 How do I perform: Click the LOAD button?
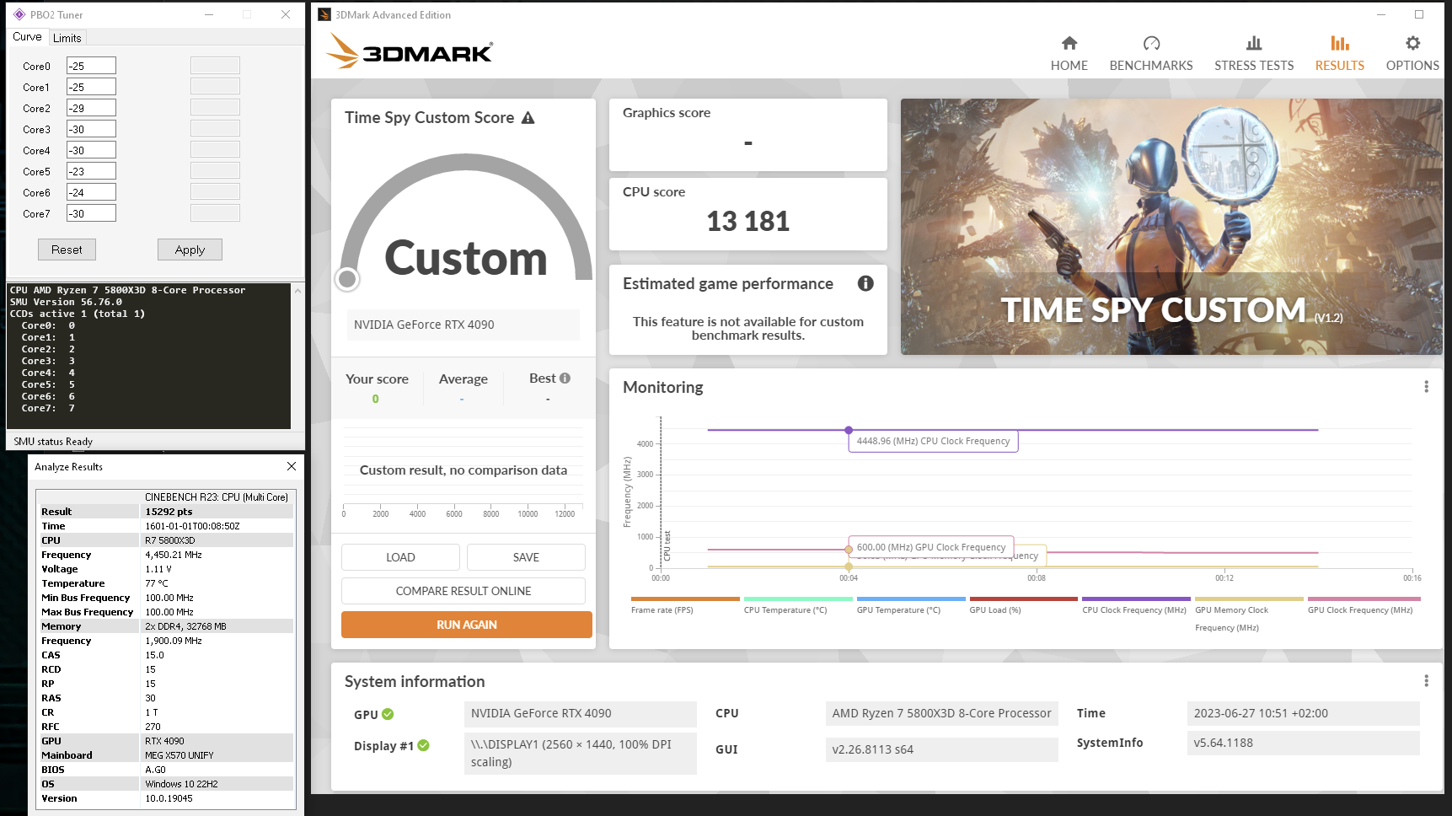point(400,557)
